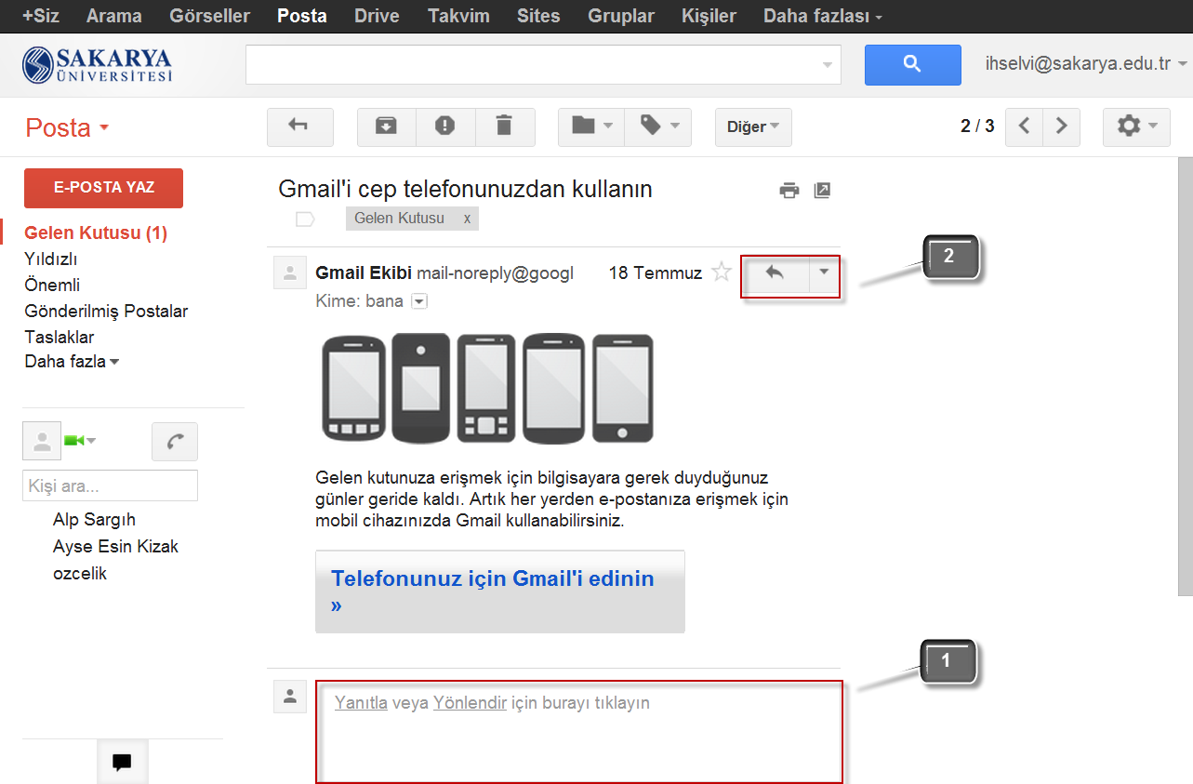Select Posta in the top bar
The image size is (1193, 784).
point(302,16)
